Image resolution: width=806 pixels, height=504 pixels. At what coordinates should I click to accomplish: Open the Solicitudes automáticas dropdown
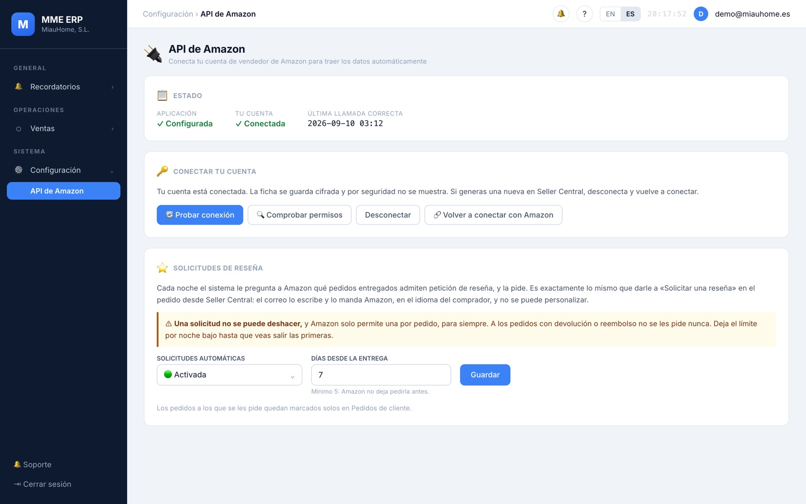tap(229, 375)
